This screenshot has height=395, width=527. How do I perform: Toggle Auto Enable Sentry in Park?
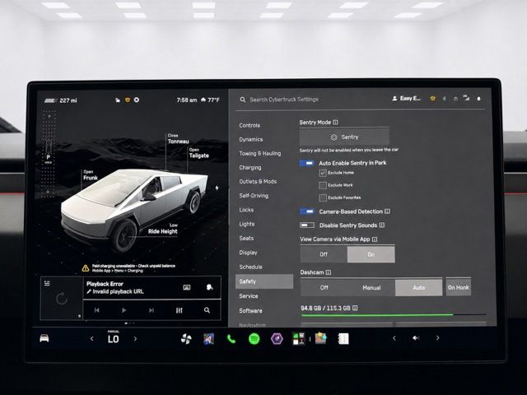point(307,163)
